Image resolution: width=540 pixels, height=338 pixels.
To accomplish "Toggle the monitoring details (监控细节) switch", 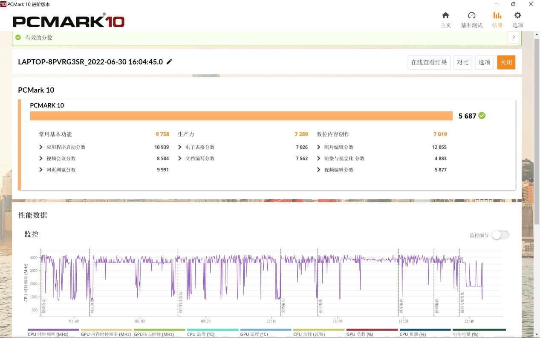I will pyautogui.click(x=500, y=235).
